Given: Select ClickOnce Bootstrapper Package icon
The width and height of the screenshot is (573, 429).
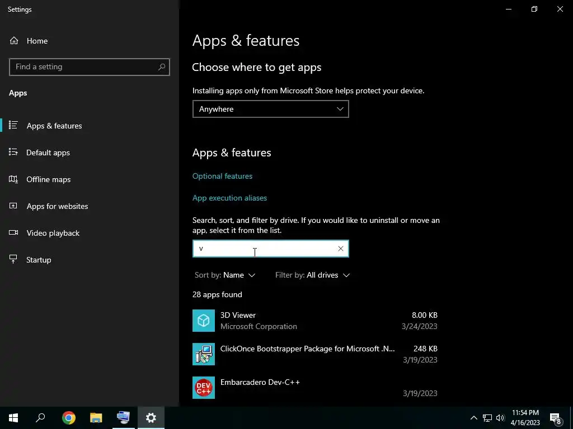Looking at the screenshot, I should click(x=204, y=354).
